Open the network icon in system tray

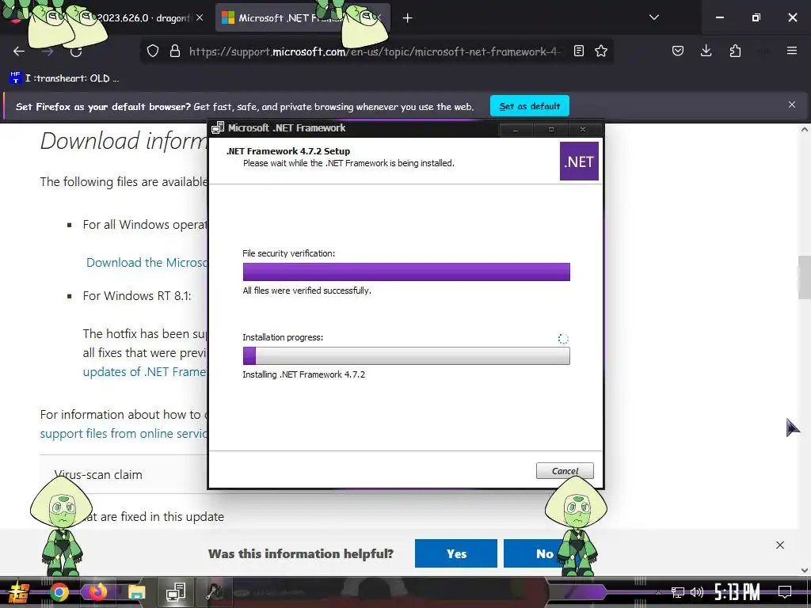678,592
